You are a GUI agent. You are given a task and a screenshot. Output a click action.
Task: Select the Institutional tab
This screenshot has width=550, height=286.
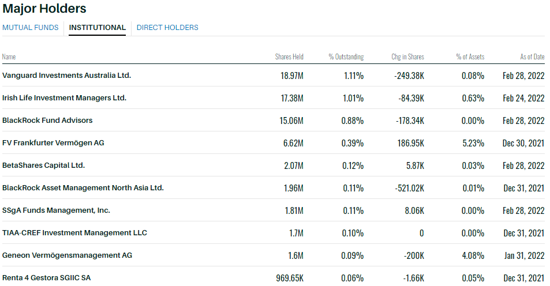pos(97,28)
